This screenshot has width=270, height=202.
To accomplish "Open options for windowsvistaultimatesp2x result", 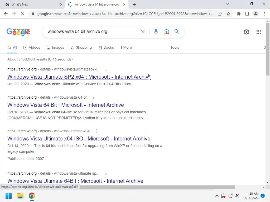I will tap(106, 69).
